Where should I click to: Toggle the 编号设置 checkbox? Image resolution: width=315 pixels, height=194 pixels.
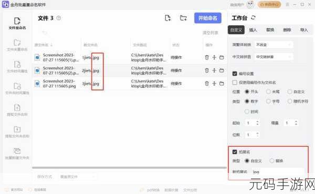coord(235,74)
